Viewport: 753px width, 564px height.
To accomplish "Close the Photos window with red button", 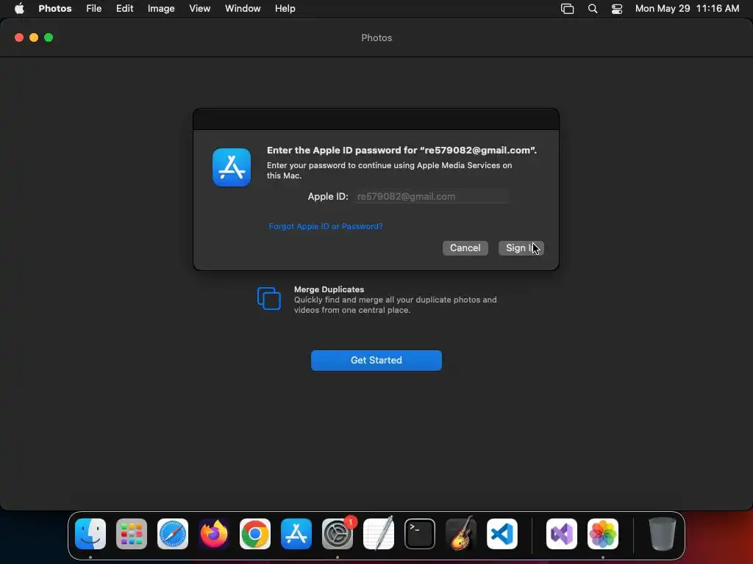I will (19, 37).
